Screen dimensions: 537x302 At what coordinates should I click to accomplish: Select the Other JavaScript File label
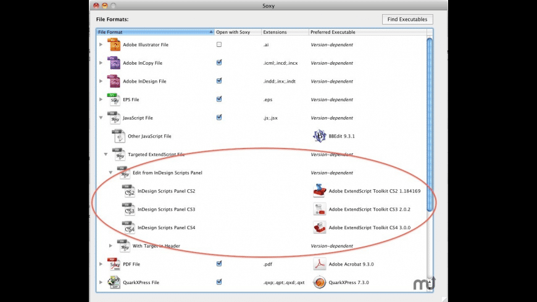tap(149, 136)
